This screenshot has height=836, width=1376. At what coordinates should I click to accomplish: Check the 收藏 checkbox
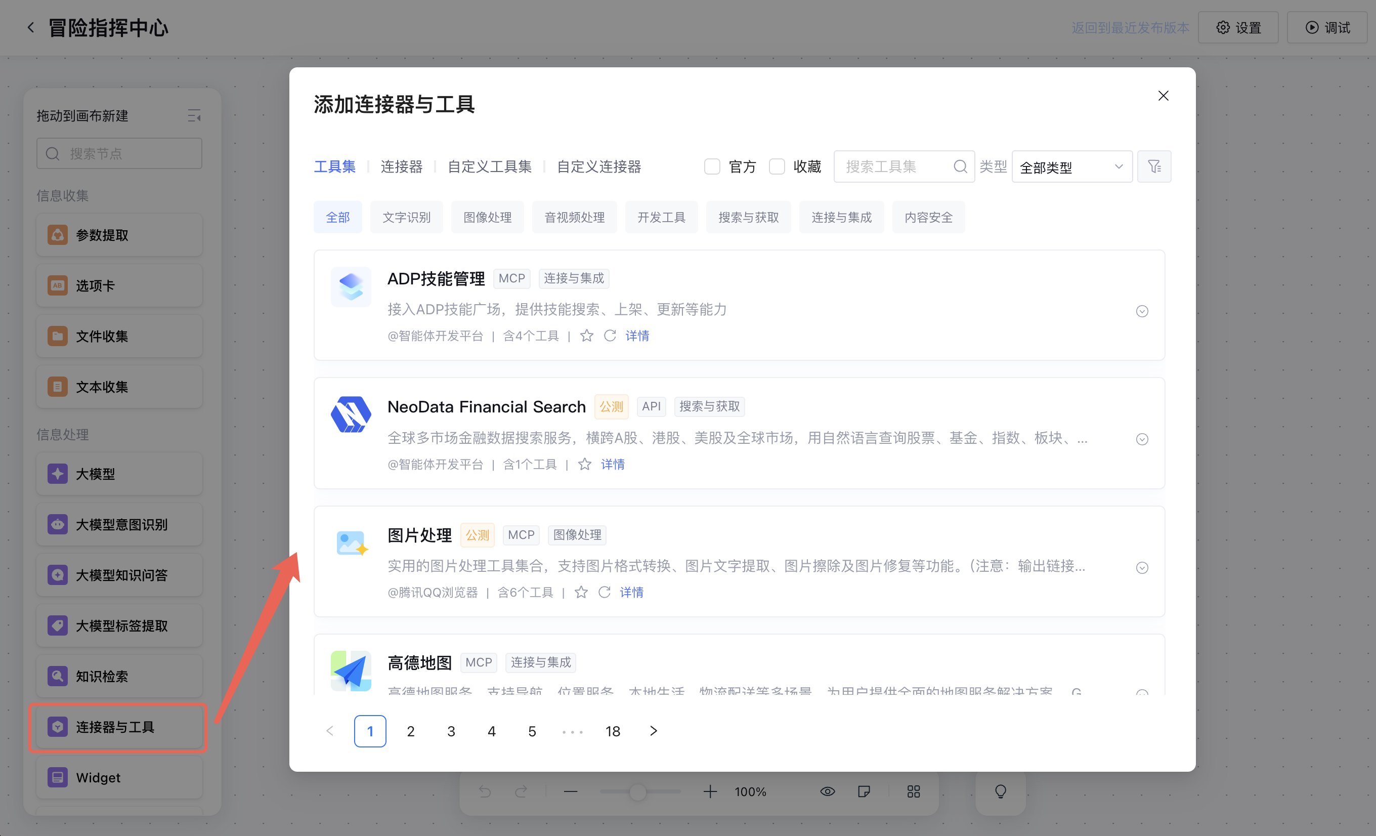777,166
